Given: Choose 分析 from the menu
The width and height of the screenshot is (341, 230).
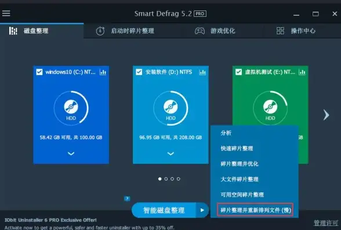Looking at the screenshot, I should [x=255, y=133].
